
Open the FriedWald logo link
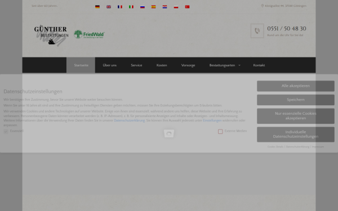pos(89,34)
